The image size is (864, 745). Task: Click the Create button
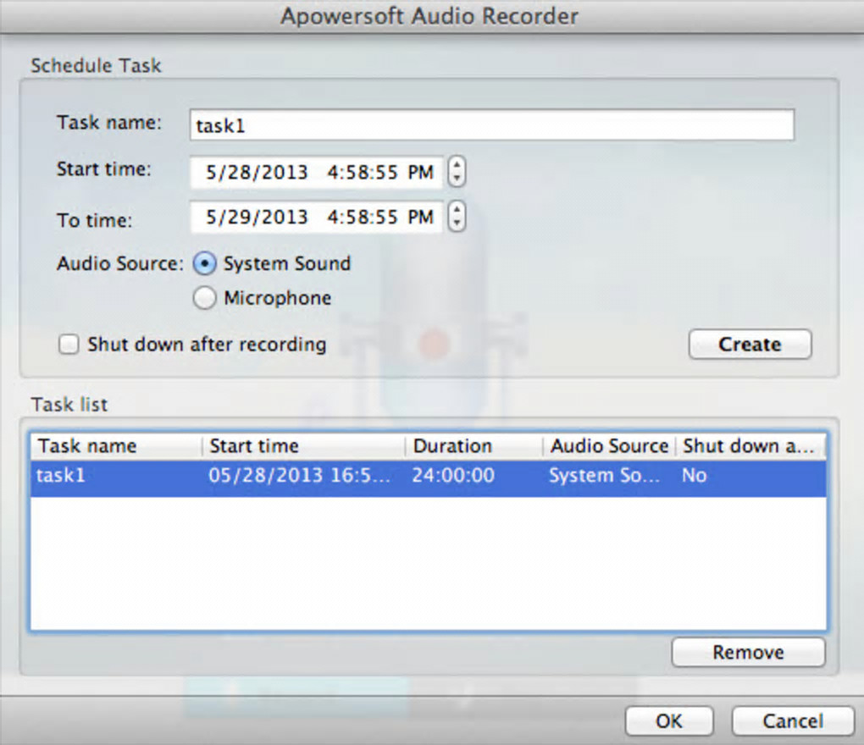[750, 345]
